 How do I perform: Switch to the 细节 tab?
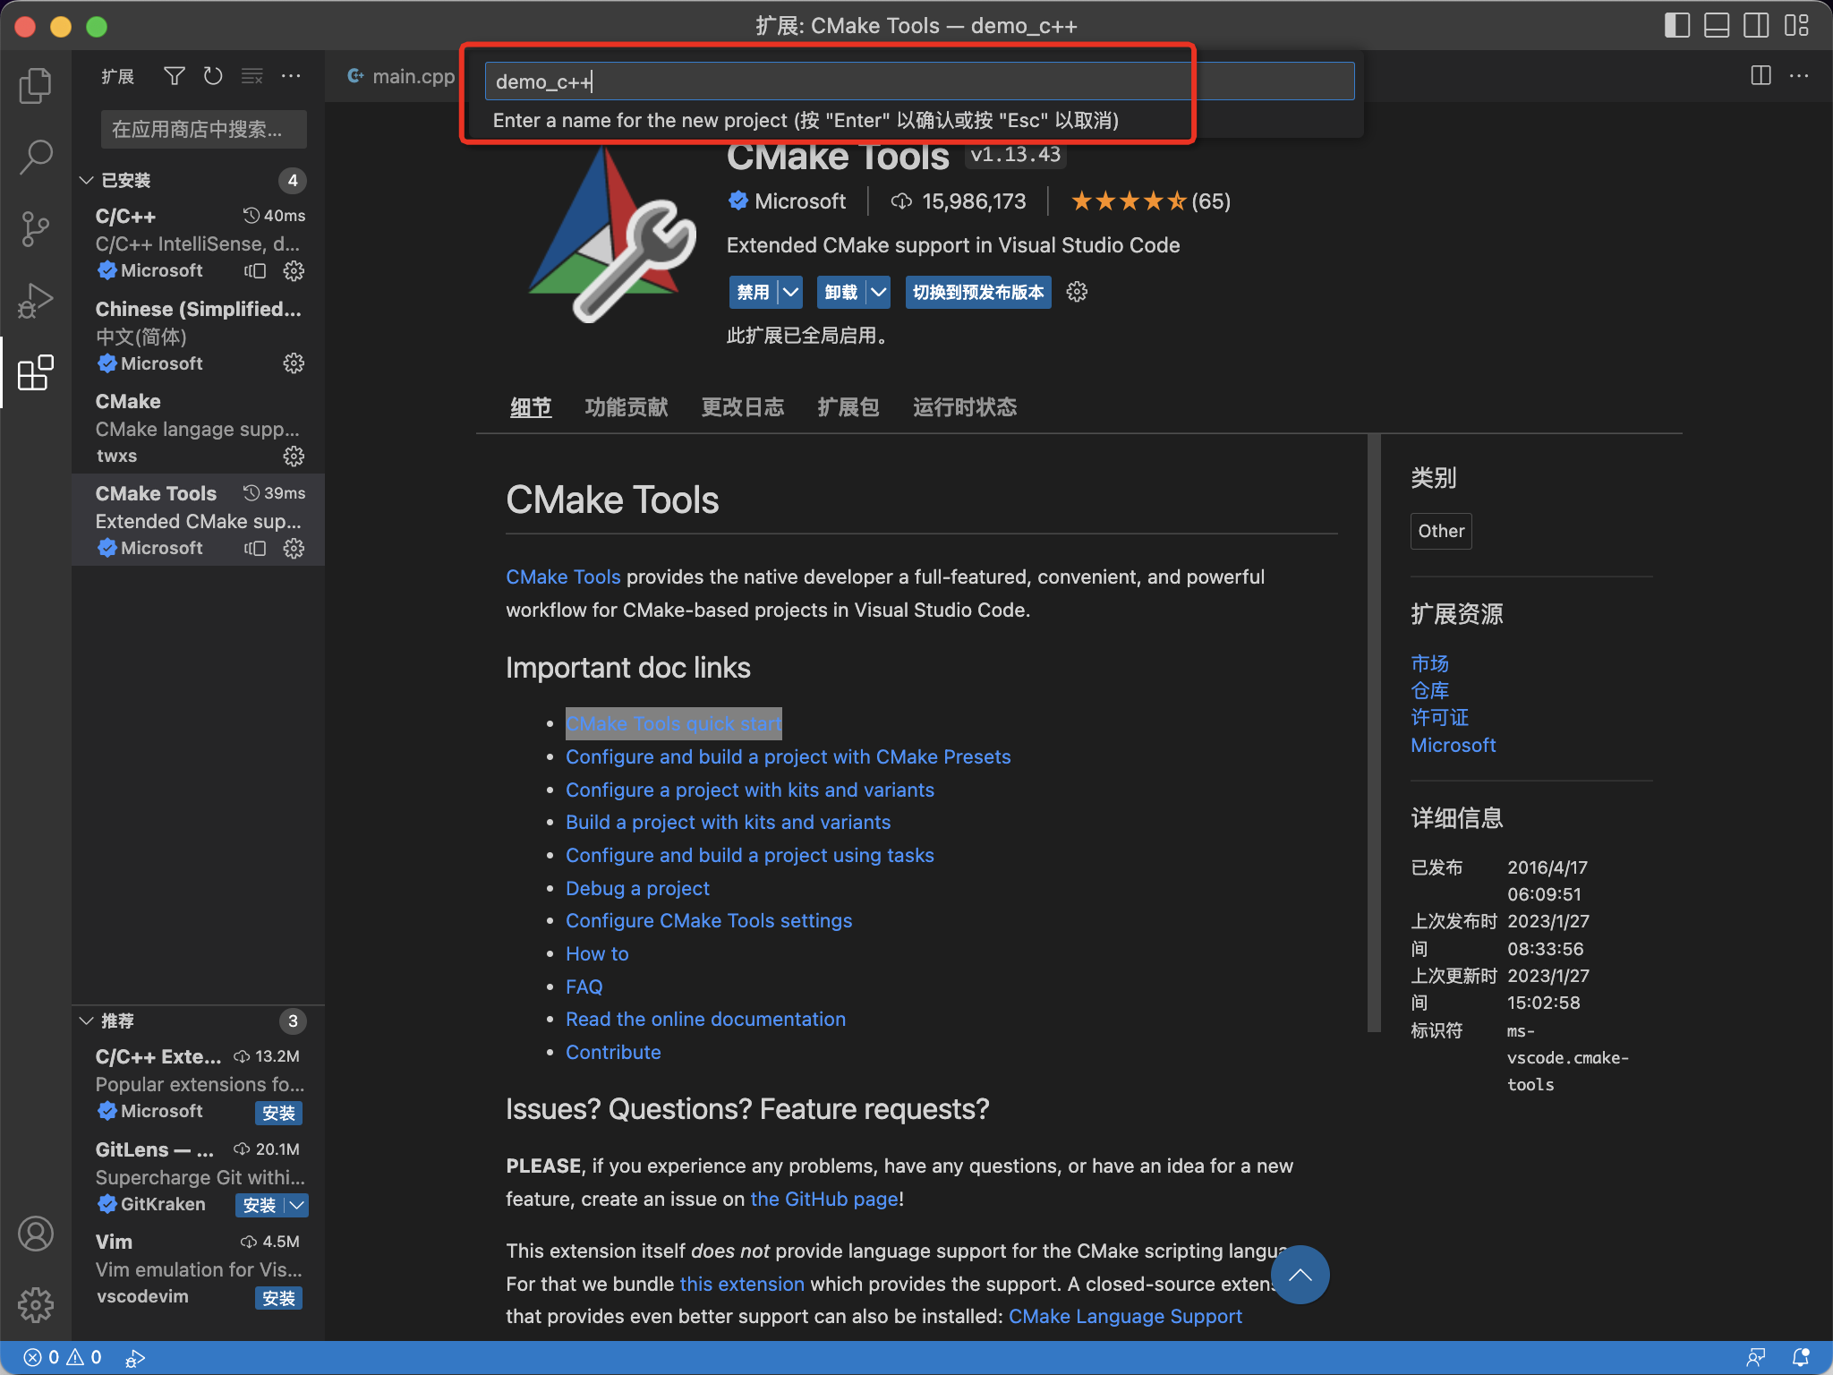pyautogui.click(x=531, y=407)
